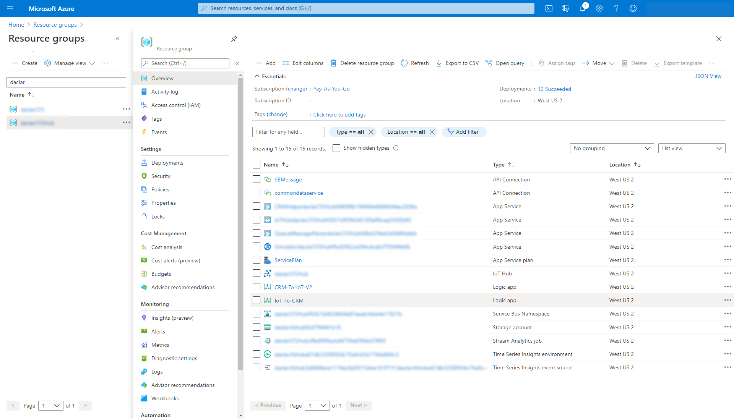
Task: Click the Logic app icon for IoT-To-CRM
Action: 268,300
